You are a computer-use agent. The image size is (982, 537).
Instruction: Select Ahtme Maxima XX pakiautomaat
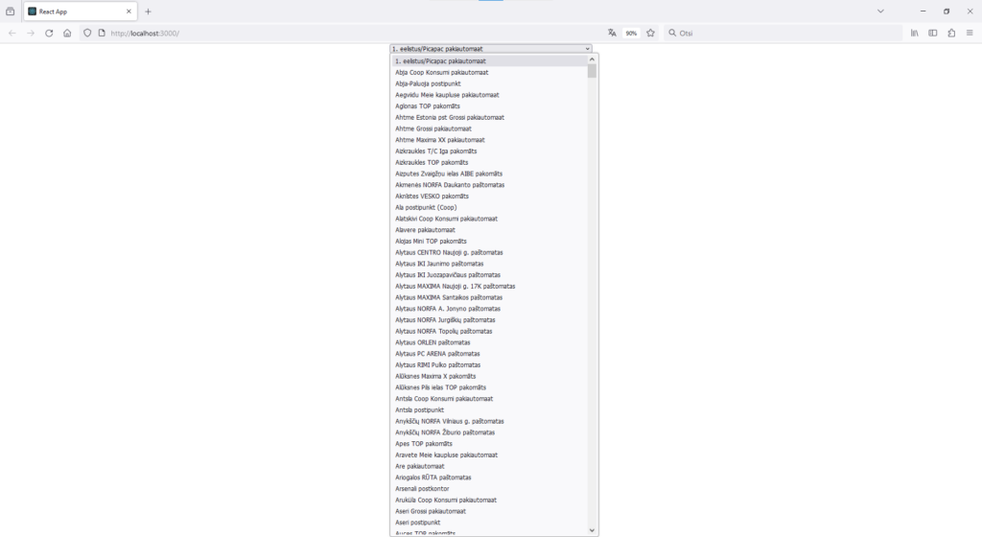(x=489, y=140)
